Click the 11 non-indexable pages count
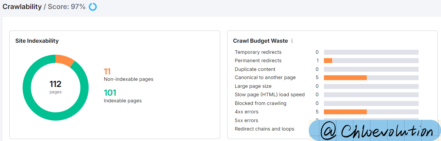Image resolution: width=441 pixels, height=141 pixels. point(107,72)
